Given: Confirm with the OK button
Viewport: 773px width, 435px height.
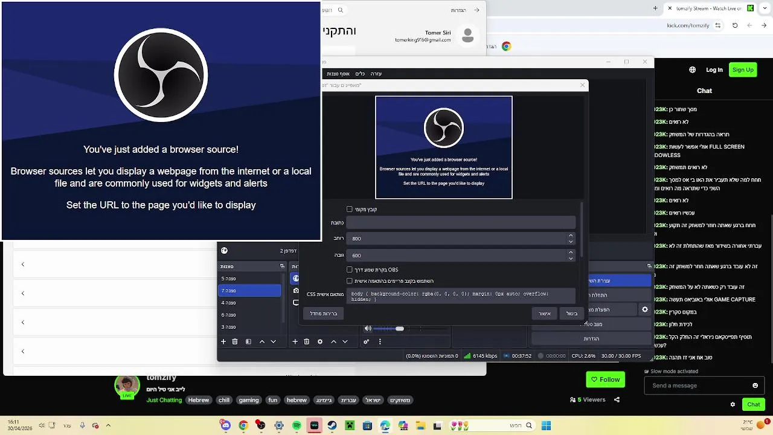Looking at the screenshot, I should point(545,314).
